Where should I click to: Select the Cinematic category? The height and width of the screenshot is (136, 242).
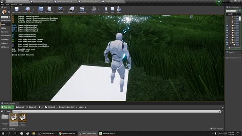(6, 32)
